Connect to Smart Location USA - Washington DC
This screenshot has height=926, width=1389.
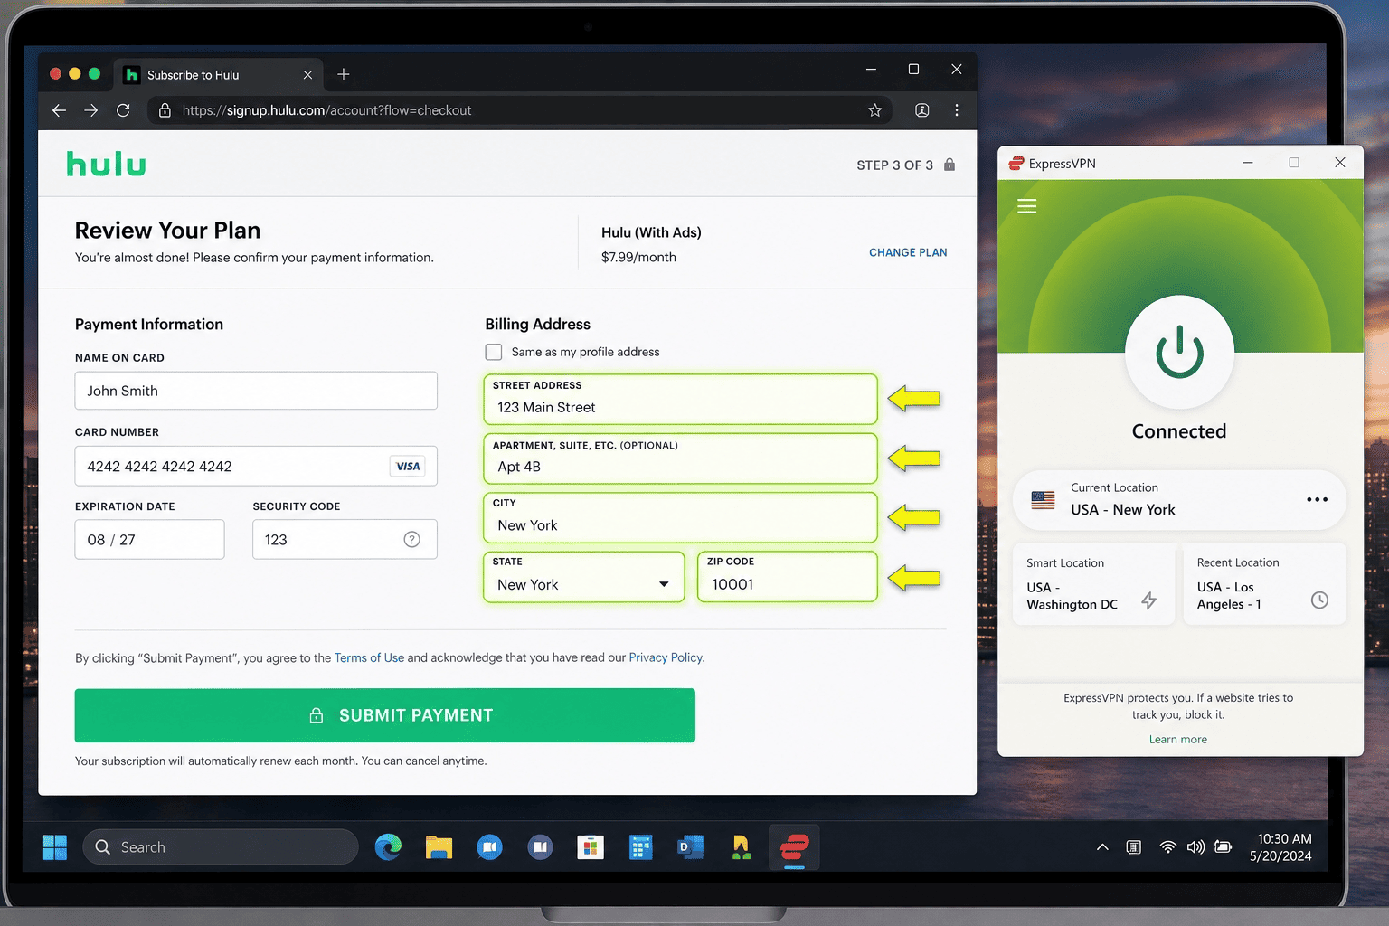coord(1093,583)
